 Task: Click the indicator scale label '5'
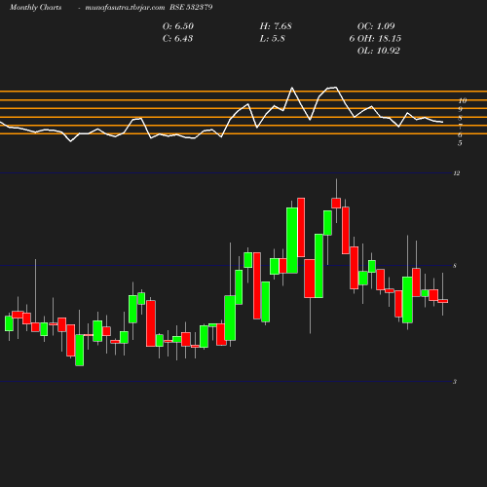(460, 143)
